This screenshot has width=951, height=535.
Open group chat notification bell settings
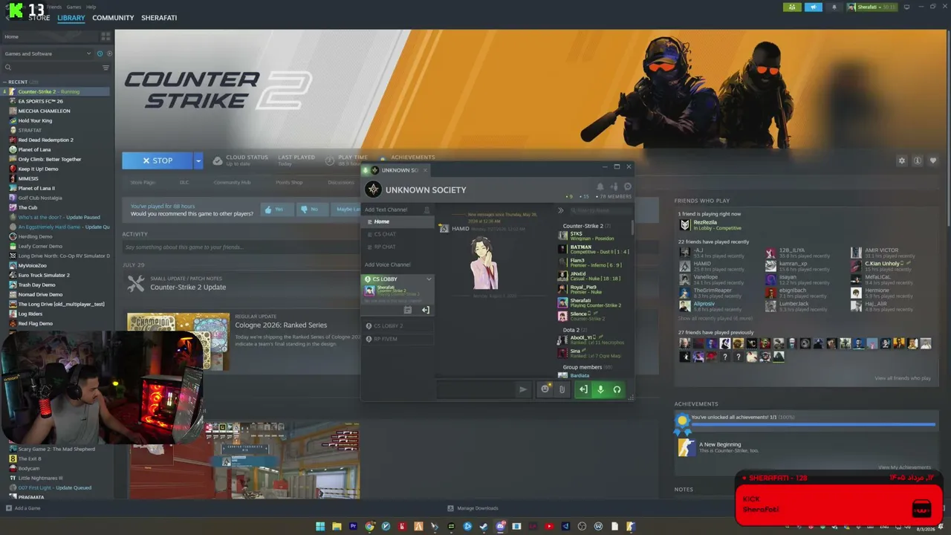[600, 187]
